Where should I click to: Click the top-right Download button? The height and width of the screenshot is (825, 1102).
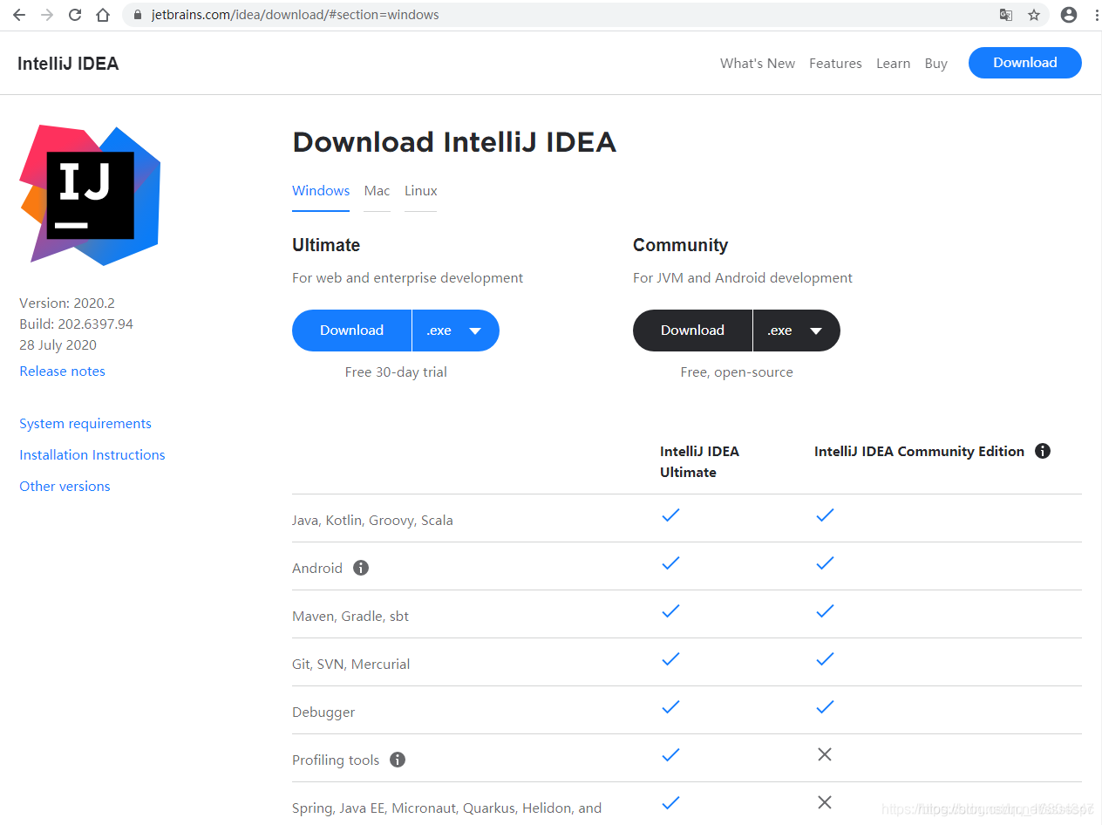point(1025,63)
